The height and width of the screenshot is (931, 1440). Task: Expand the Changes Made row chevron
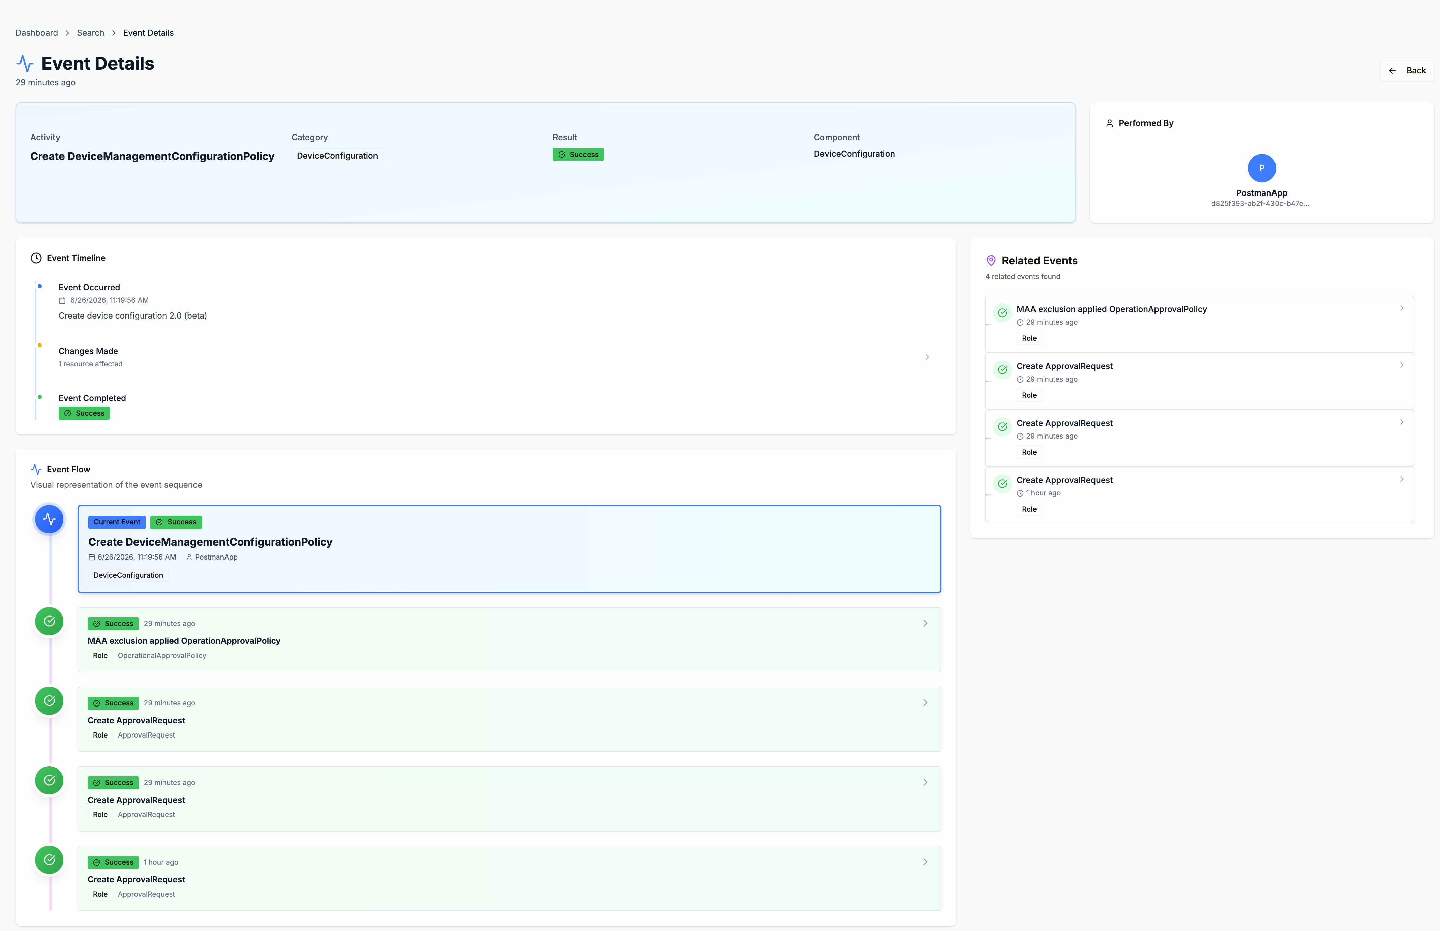tap(927, 357)
